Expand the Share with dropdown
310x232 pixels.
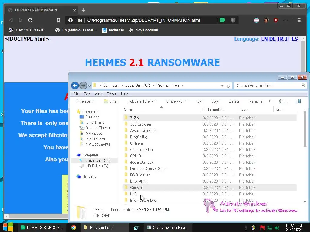[x=177, y=101]
